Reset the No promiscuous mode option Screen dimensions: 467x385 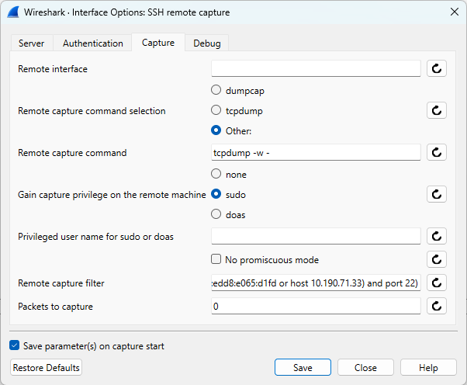pyautogui.click(x=436, y=259)
